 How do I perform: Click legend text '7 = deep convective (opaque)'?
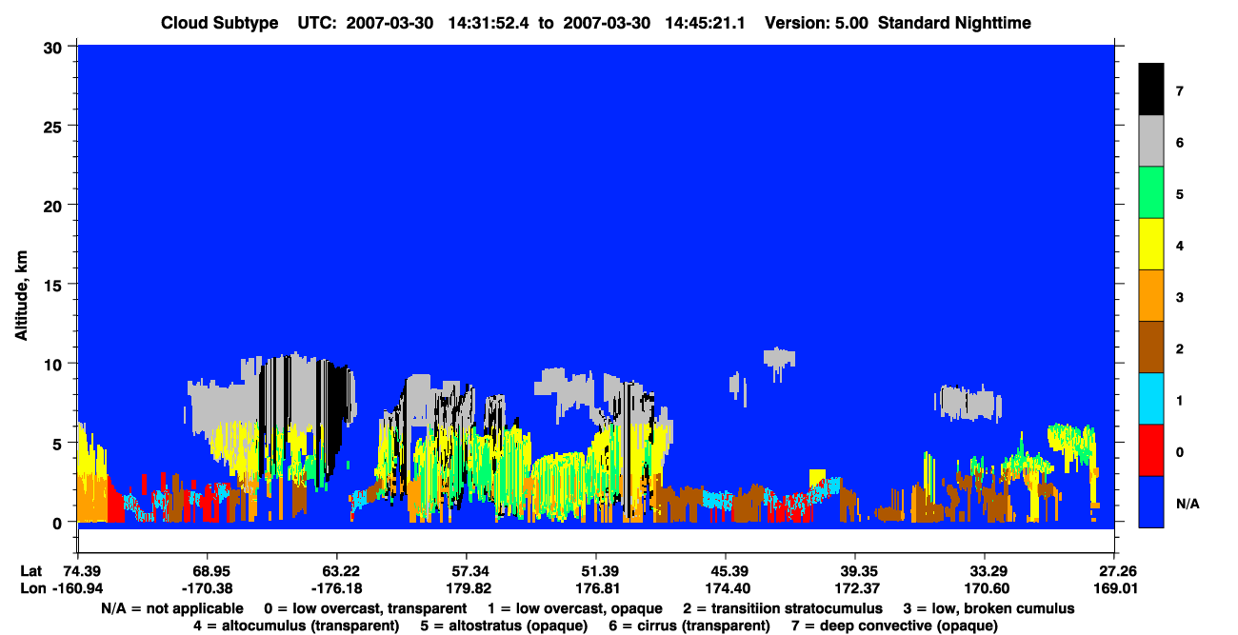tap(894, 625)
